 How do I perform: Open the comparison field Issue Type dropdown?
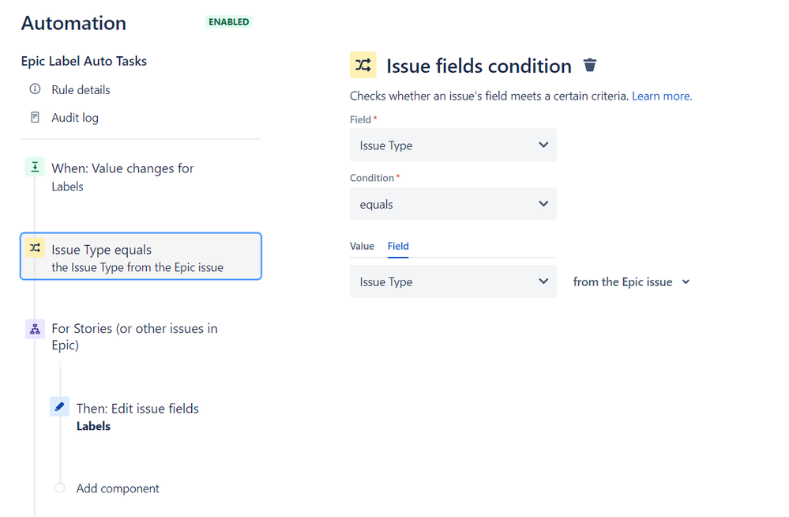point(453,282)
